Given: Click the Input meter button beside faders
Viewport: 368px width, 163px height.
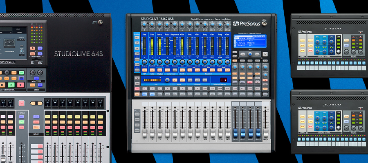Looking at the screenshot, I should point(137,114).
